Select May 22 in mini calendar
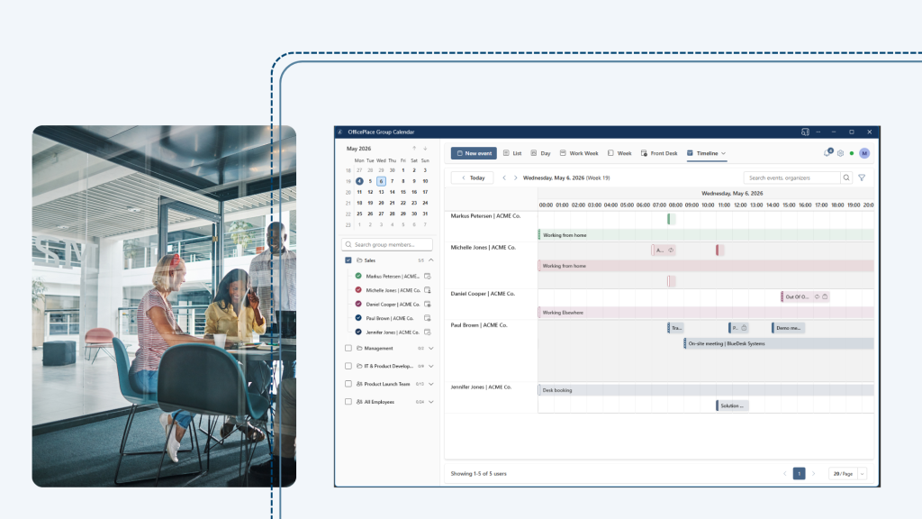Screen dimensions: 922x519 402,203
